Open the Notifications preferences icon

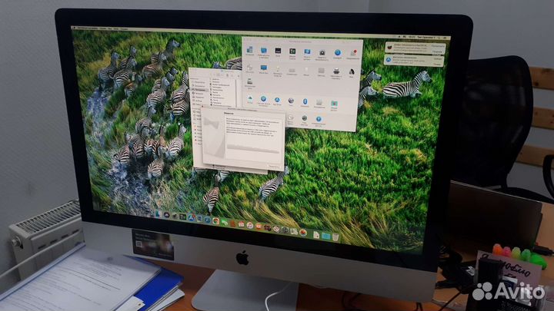click(x=354, y=52)
